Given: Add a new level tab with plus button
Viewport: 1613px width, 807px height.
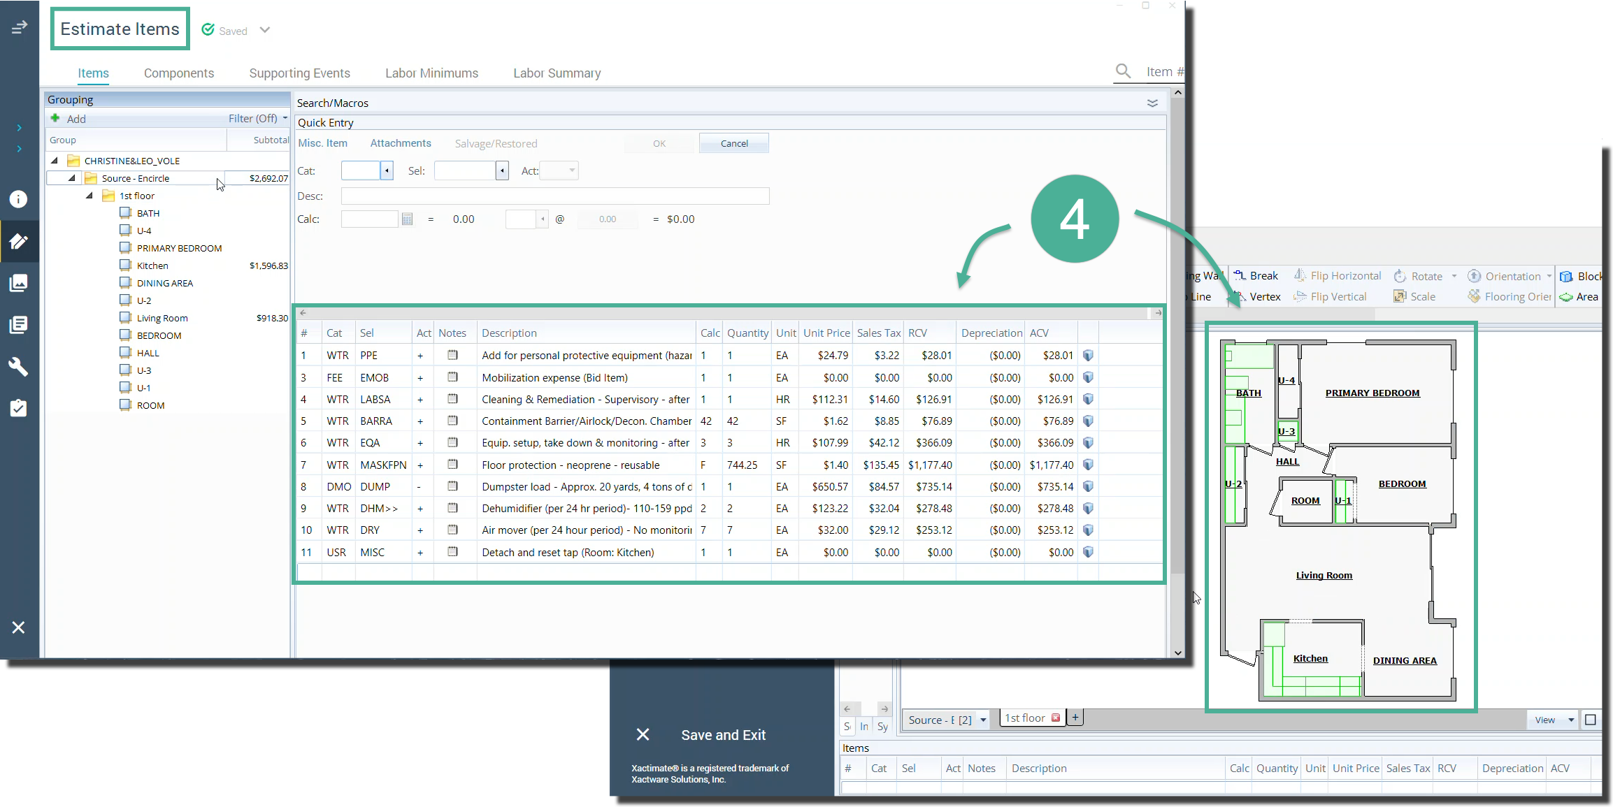Looking at the screenshot, I should (x=1075, y=718).
